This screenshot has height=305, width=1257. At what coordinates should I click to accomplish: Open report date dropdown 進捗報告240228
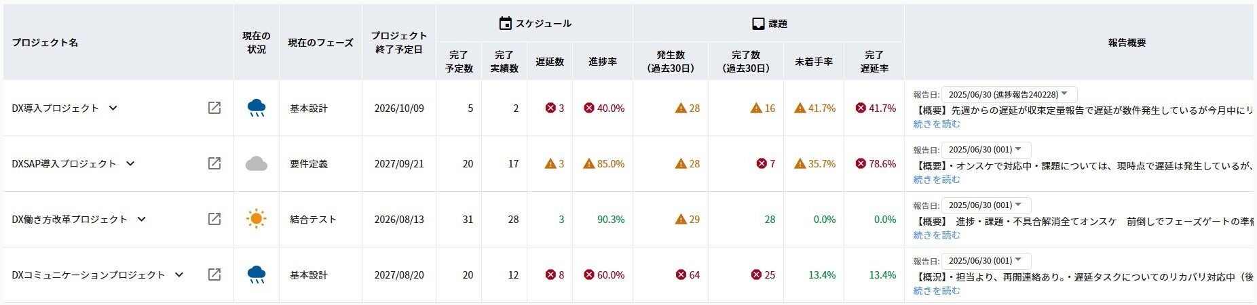click(x=1009, y=94)
